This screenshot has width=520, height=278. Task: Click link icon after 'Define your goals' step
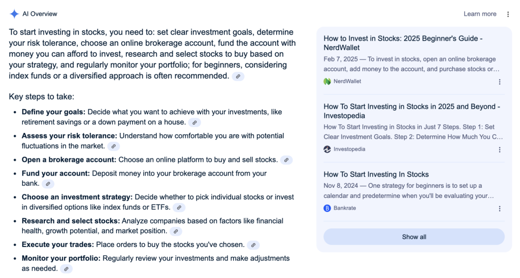point(194,123)
